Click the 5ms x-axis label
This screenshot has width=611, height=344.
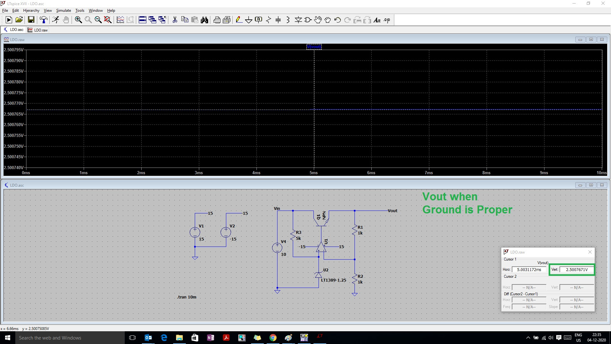point(314,173)
